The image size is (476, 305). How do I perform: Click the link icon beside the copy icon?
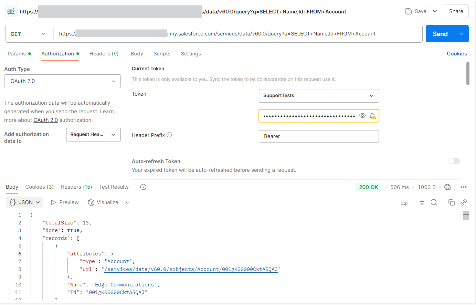point(464,202)
